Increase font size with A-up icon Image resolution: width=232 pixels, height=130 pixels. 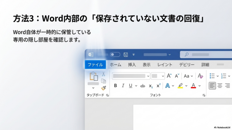(169, 76)
